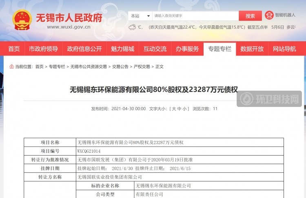Viewport: 306px width, 198px height.
Task: Click the www.wuxi.gov.cn address text
Action: pyautogui.click(x=69, y=27)
